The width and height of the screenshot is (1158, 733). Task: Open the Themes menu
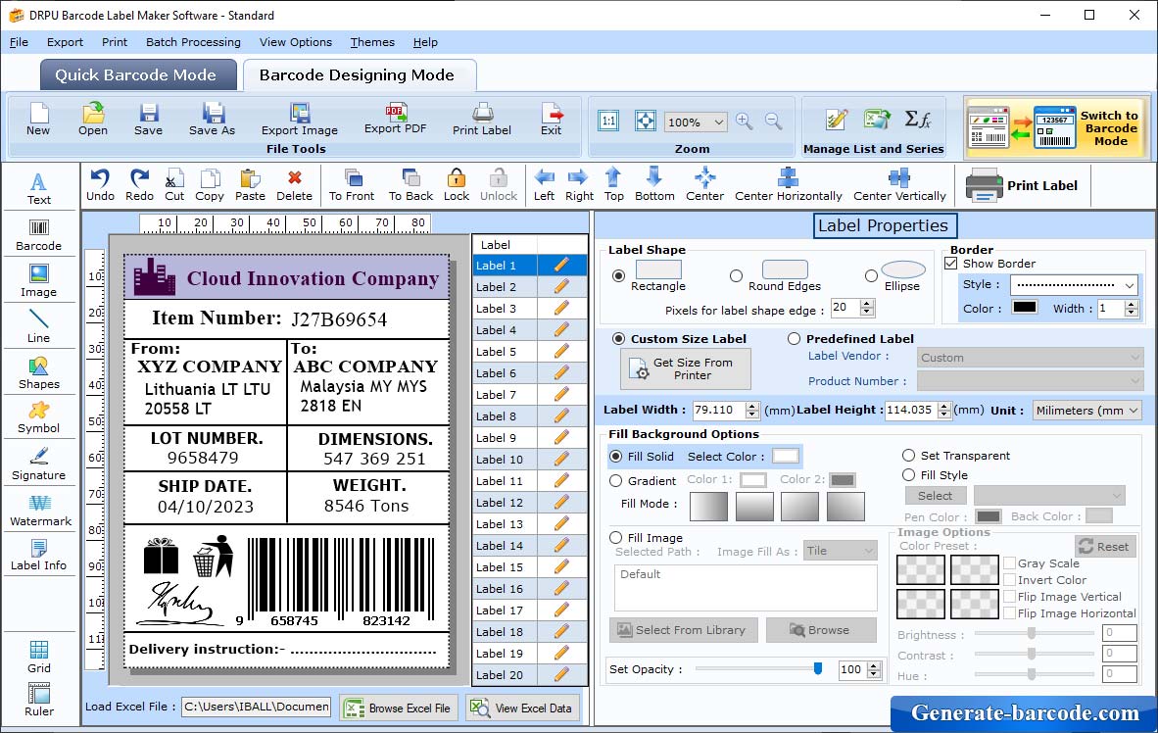click(x=372, y=42)
